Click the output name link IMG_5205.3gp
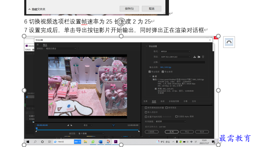Viewport: 253px width, 147px height. 166,67
